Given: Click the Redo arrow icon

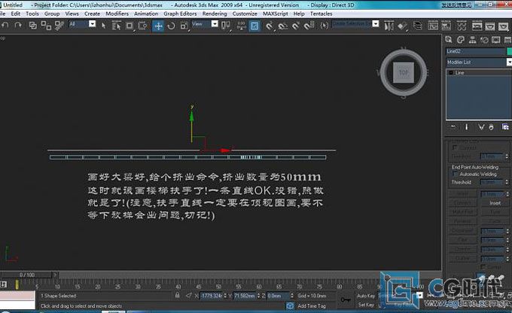Looking at the screenshot, I should pos(18,25).
